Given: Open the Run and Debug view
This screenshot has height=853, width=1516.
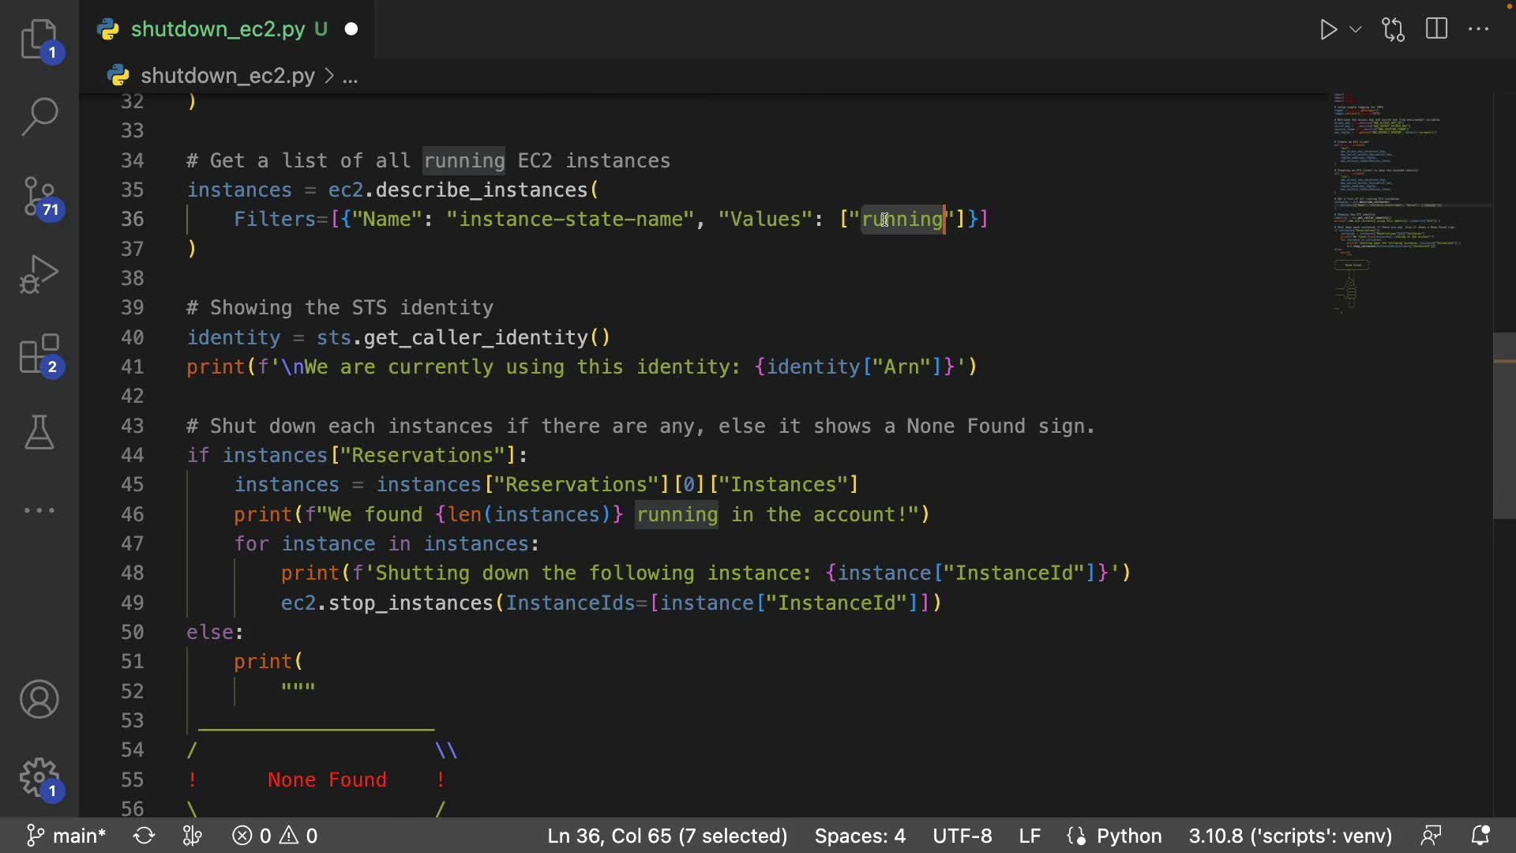Looking at the screenshot, I should (x=39, y=274).
